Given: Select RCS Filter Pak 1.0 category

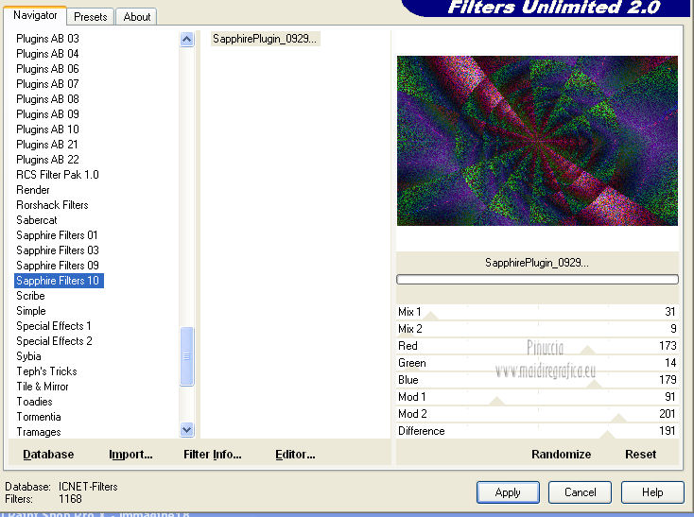Looking at the screenshot, I should tap(58, 174).
